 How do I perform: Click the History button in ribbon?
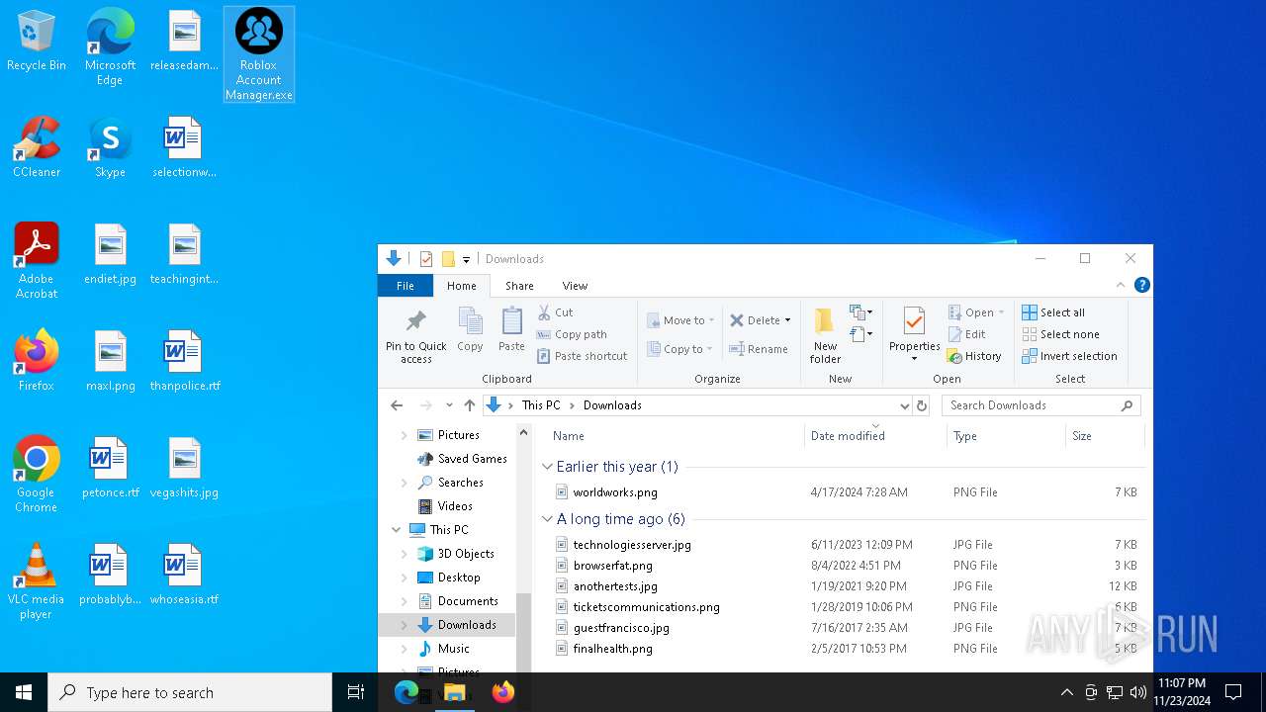click(974, 356)
